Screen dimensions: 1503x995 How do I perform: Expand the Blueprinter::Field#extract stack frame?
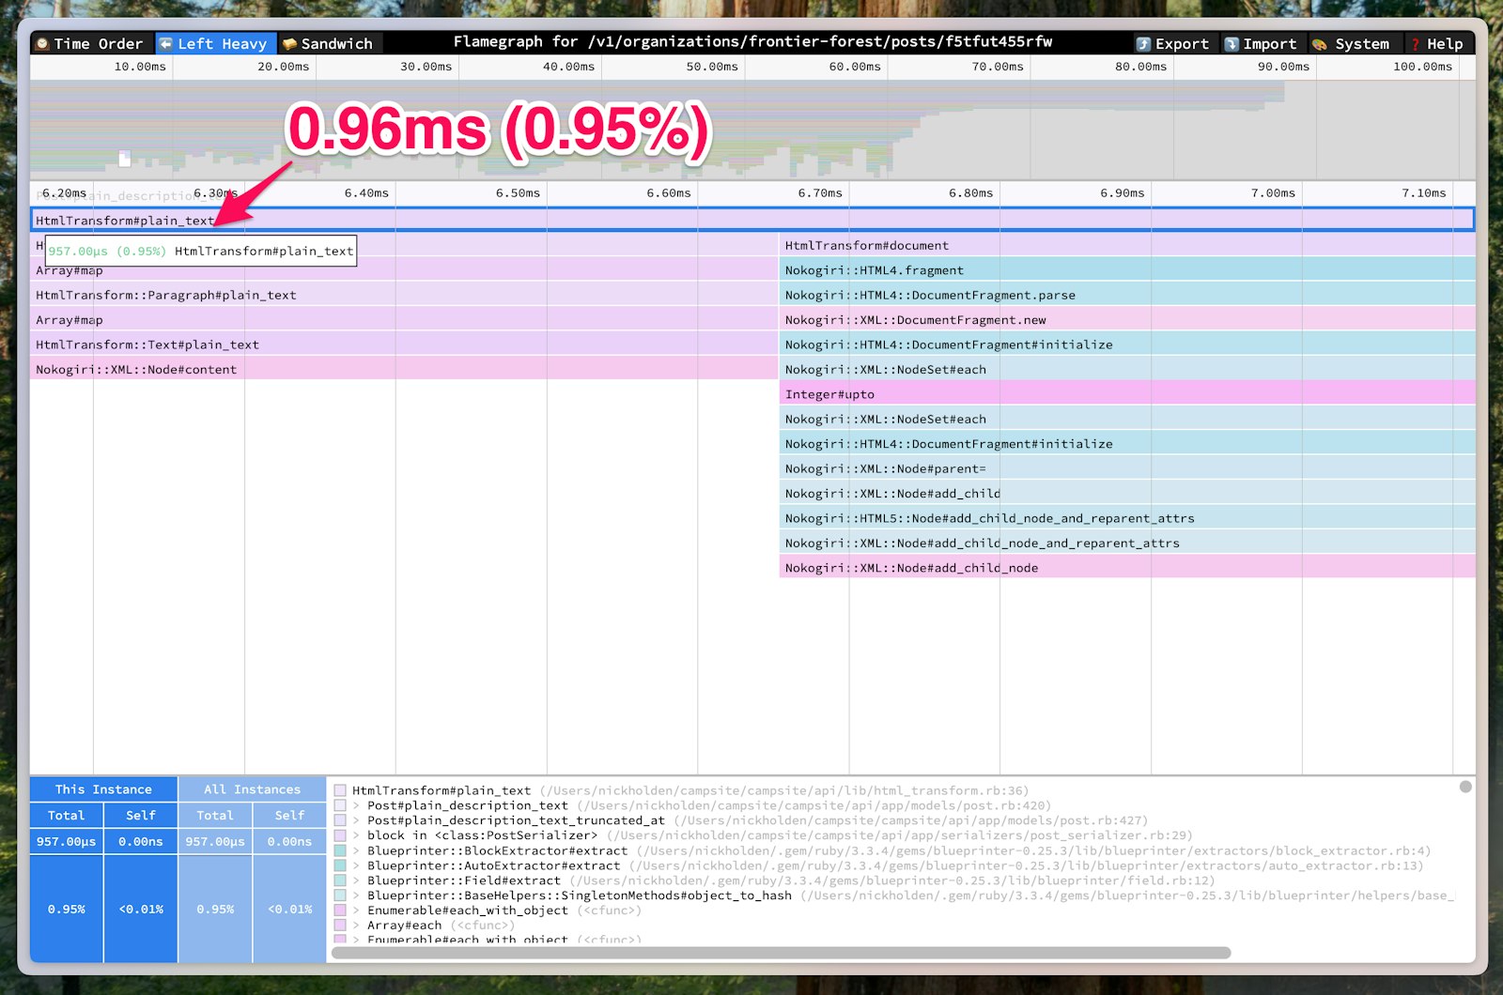point(356,880)
